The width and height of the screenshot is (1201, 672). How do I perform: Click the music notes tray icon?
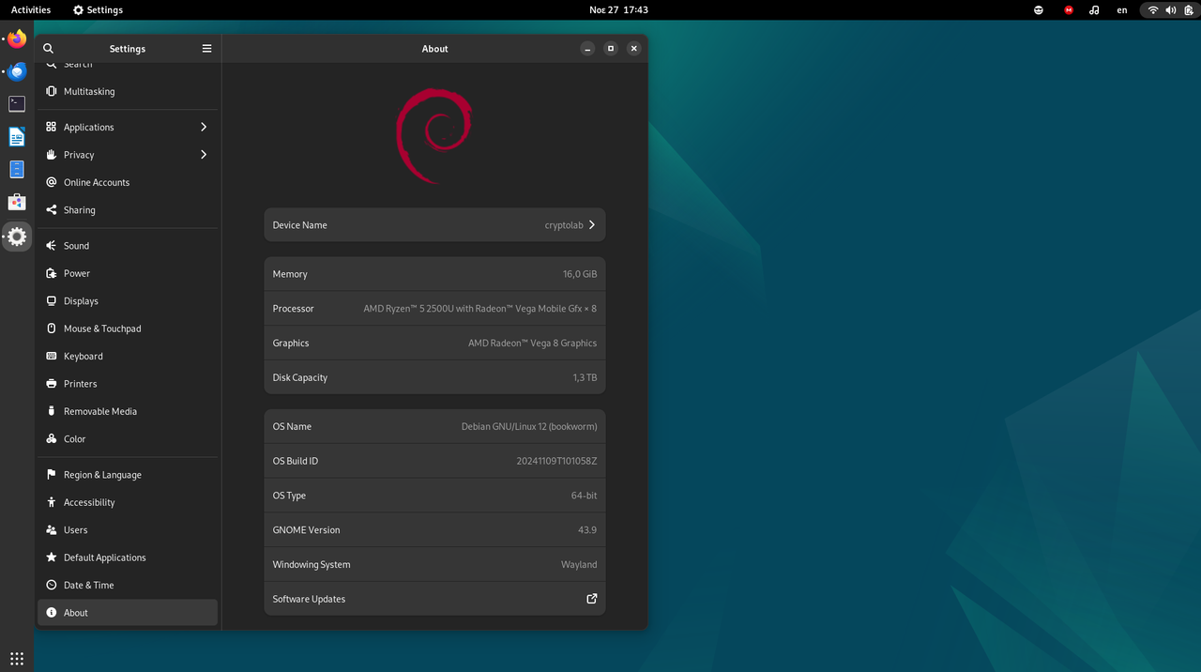click(1094, 10)
